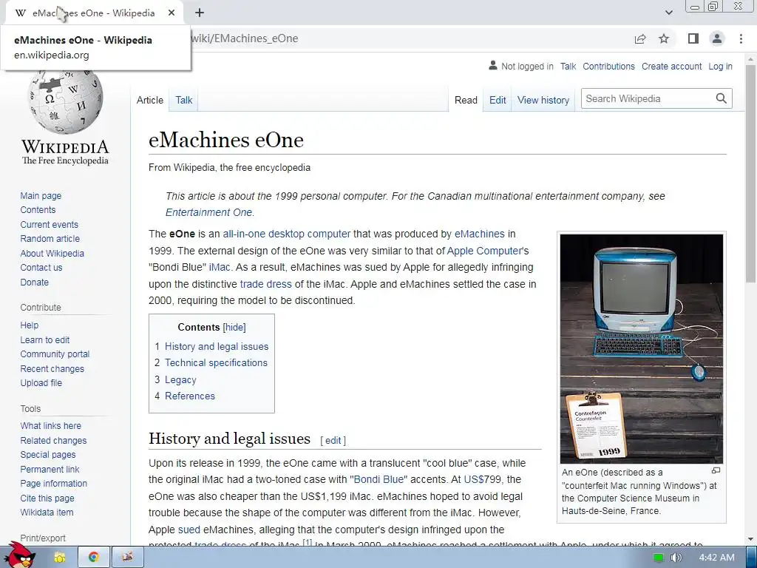Screen dimensions: 757x568
Task: Open Random article in sidebar
Action: click(x=50, y=239)
